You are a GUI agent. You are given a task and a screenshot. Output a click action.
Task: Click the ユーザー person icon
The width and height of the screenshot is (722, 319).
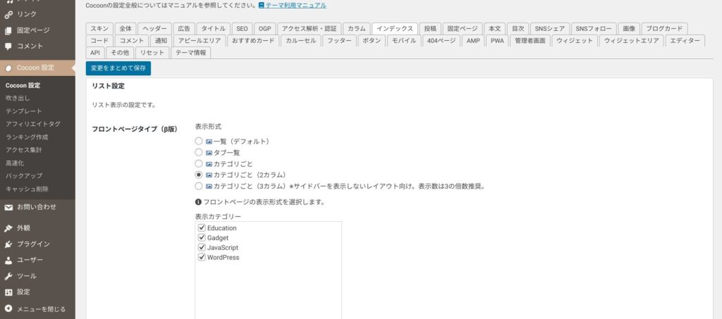pyautogui.click(x=8, y=260)
